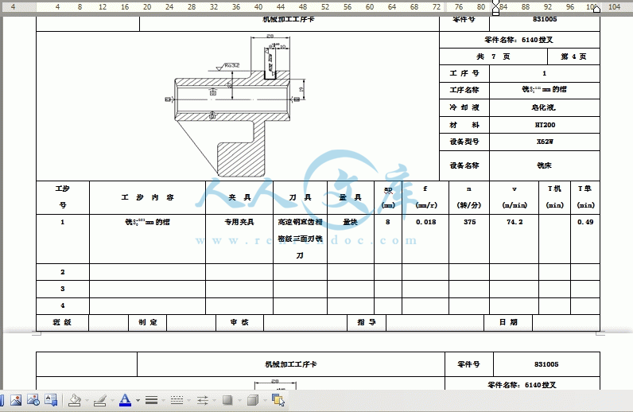633x412 pixels.
Task: Click the '铣床' equipment name value
Action: click(544, 165)
